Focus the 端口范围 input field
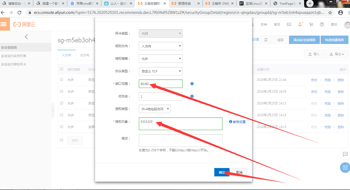Viewport: 350px width, 190px height. click(161, 84)
